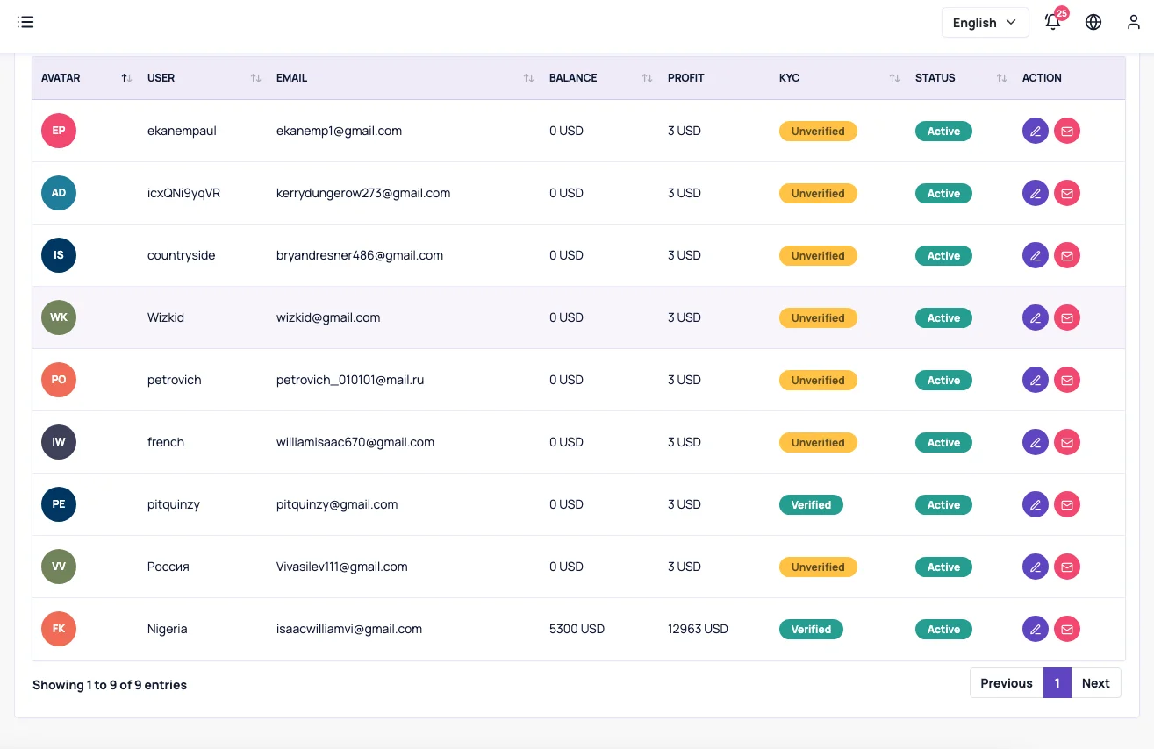The width and height of the screenshot is (1154, 749).
Task: Click the globe icon in header
Action: [x=1093, y=22]
